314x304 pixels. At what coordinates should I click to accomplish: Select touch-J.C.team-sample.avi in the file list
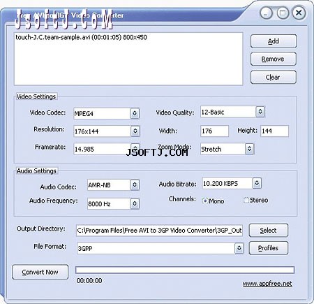[x=81, y=37]
